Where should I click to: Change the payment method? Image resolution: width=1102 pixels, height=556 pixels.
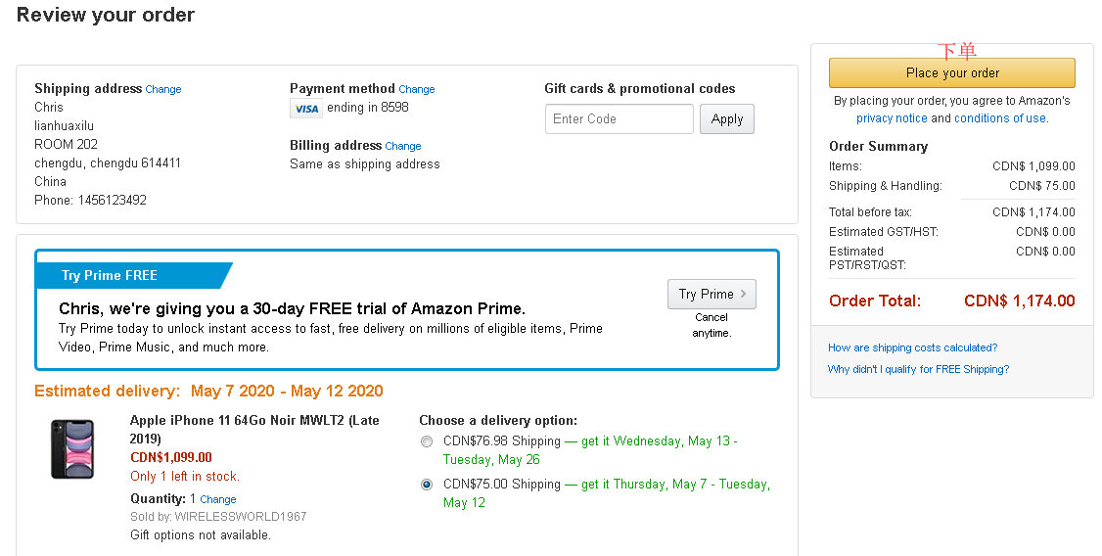click(417, 89)
